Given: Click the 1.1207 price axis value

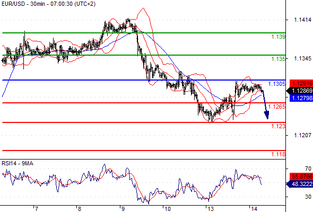Looking at the screenshot, I should (x=302, y=135).
